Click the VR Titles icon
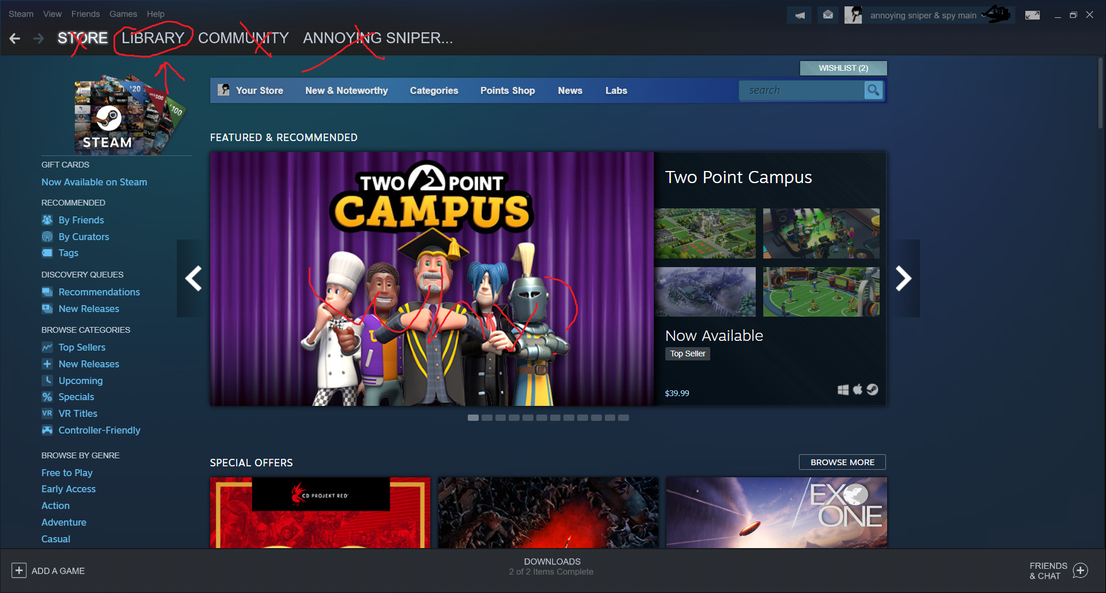This screenshot has width=1106, height=593. pos(47,413)
